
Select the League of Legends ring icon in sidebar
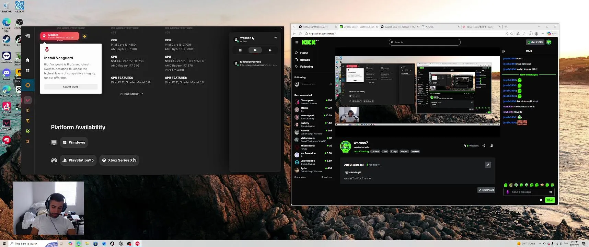click(28, 85)
